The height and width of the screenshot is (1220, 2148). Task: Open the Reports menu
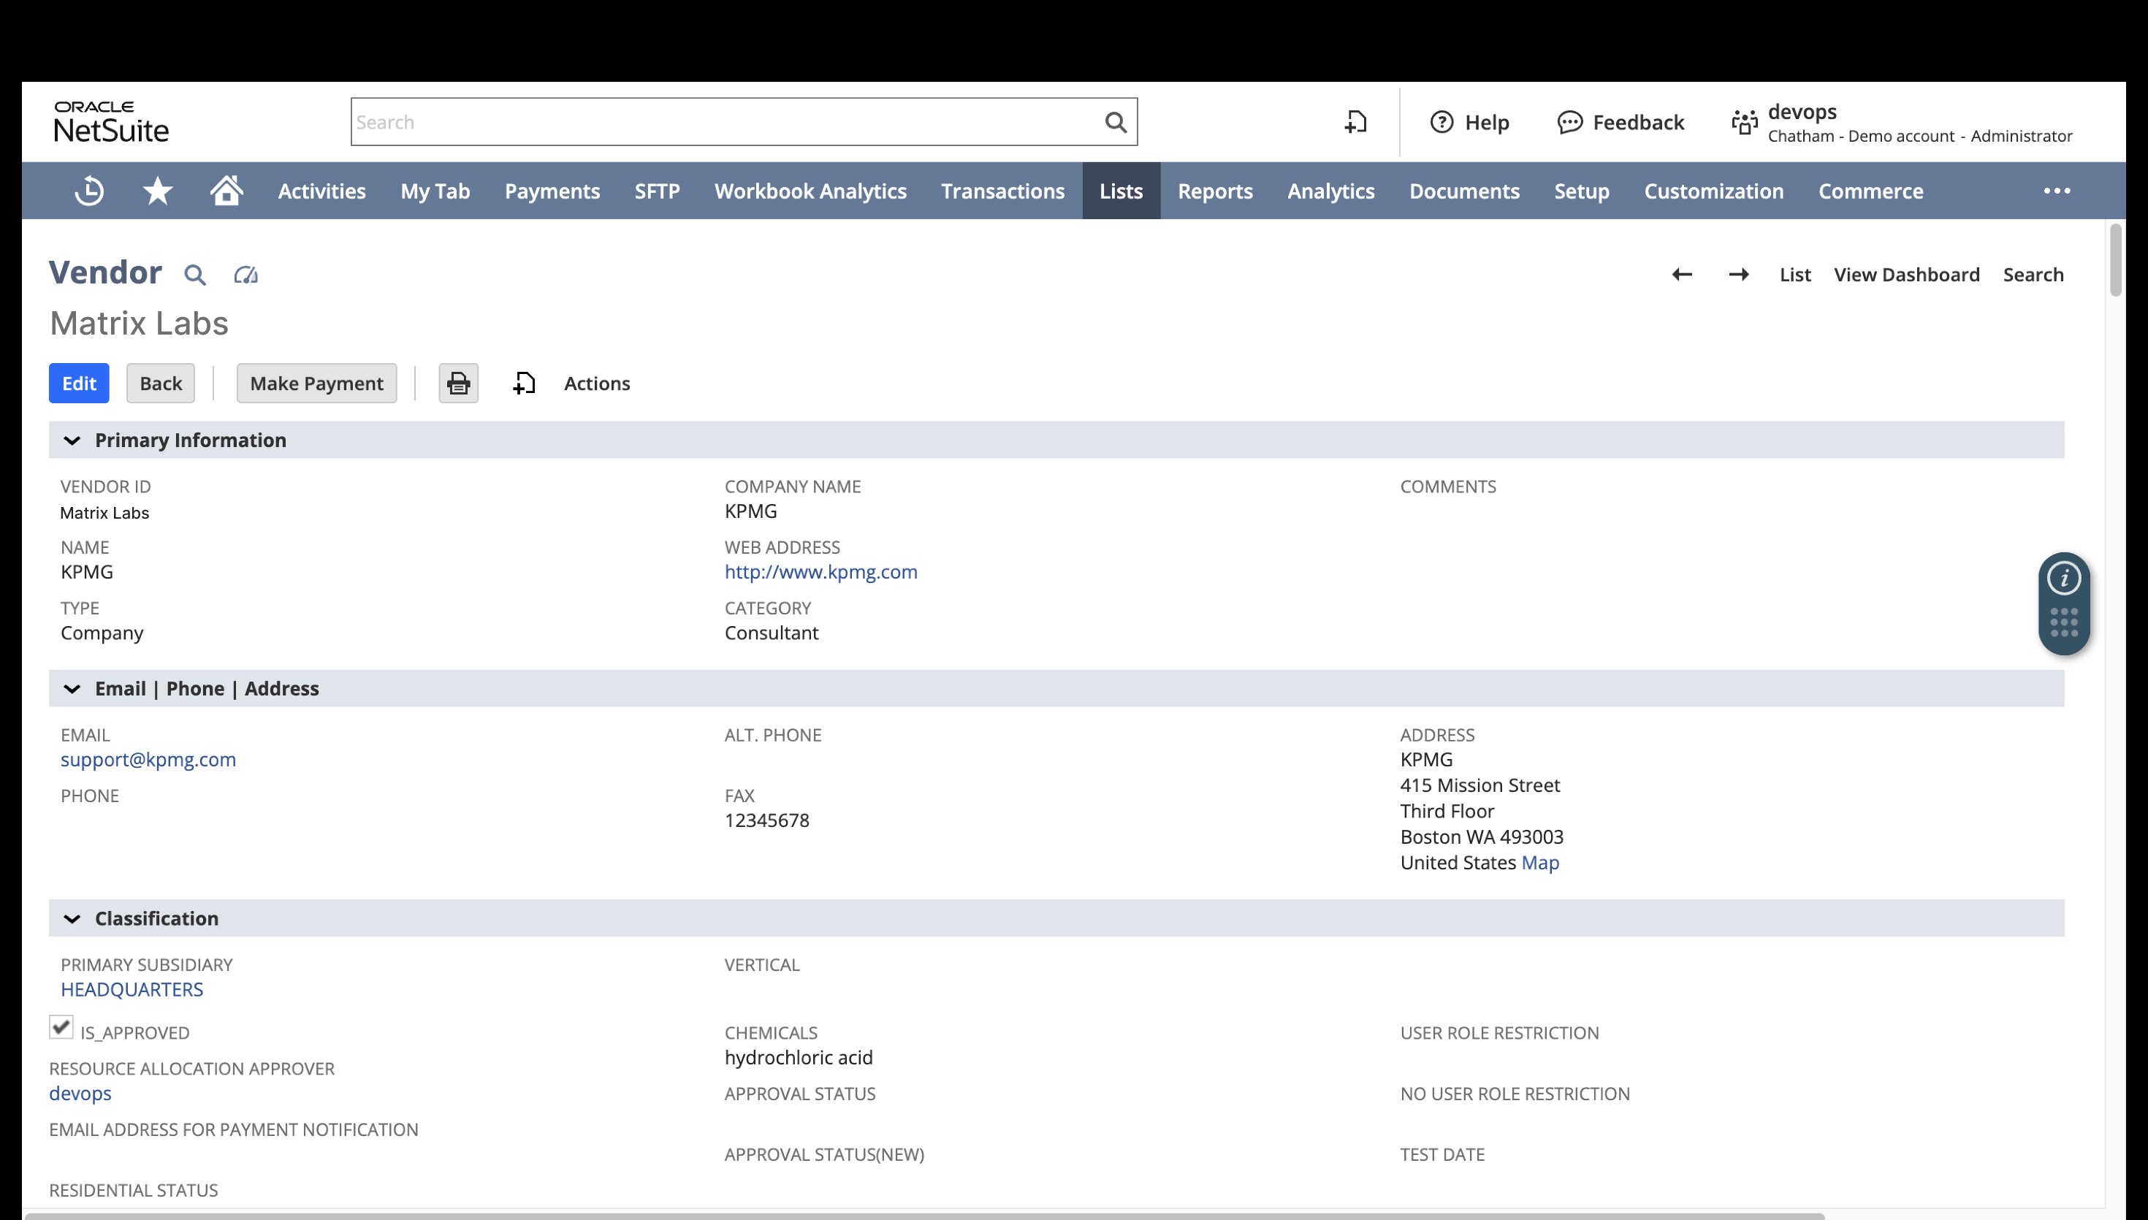pos(1215,191)
